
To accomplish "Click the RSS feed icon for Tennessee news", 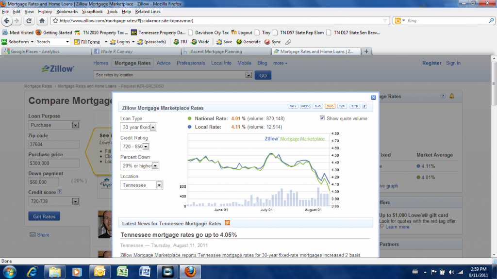I will click(227, 223).
